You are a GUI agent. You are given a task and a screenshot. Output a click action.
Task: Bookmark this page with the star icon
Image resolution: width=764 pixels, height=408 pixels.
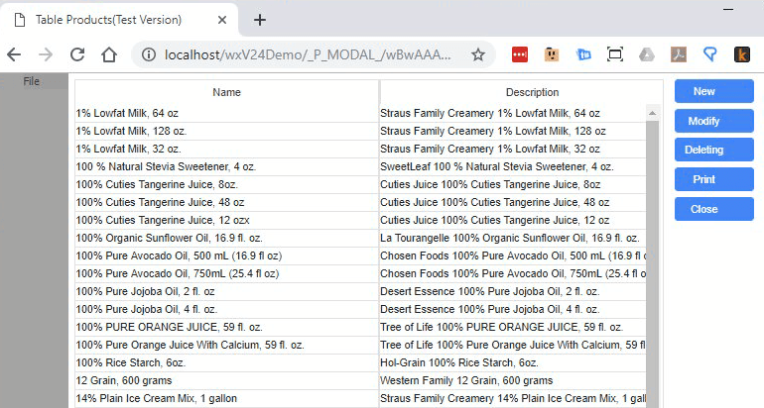(x=477, y=55)
